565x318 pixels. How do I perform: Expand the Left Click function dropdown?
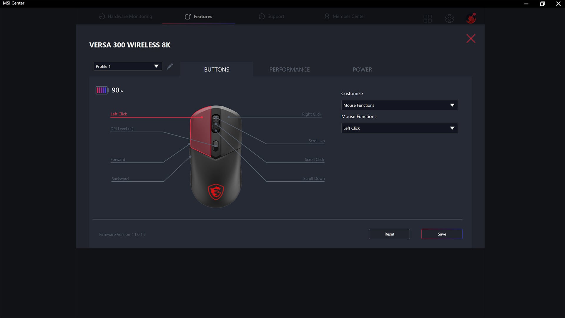[399, 128]
